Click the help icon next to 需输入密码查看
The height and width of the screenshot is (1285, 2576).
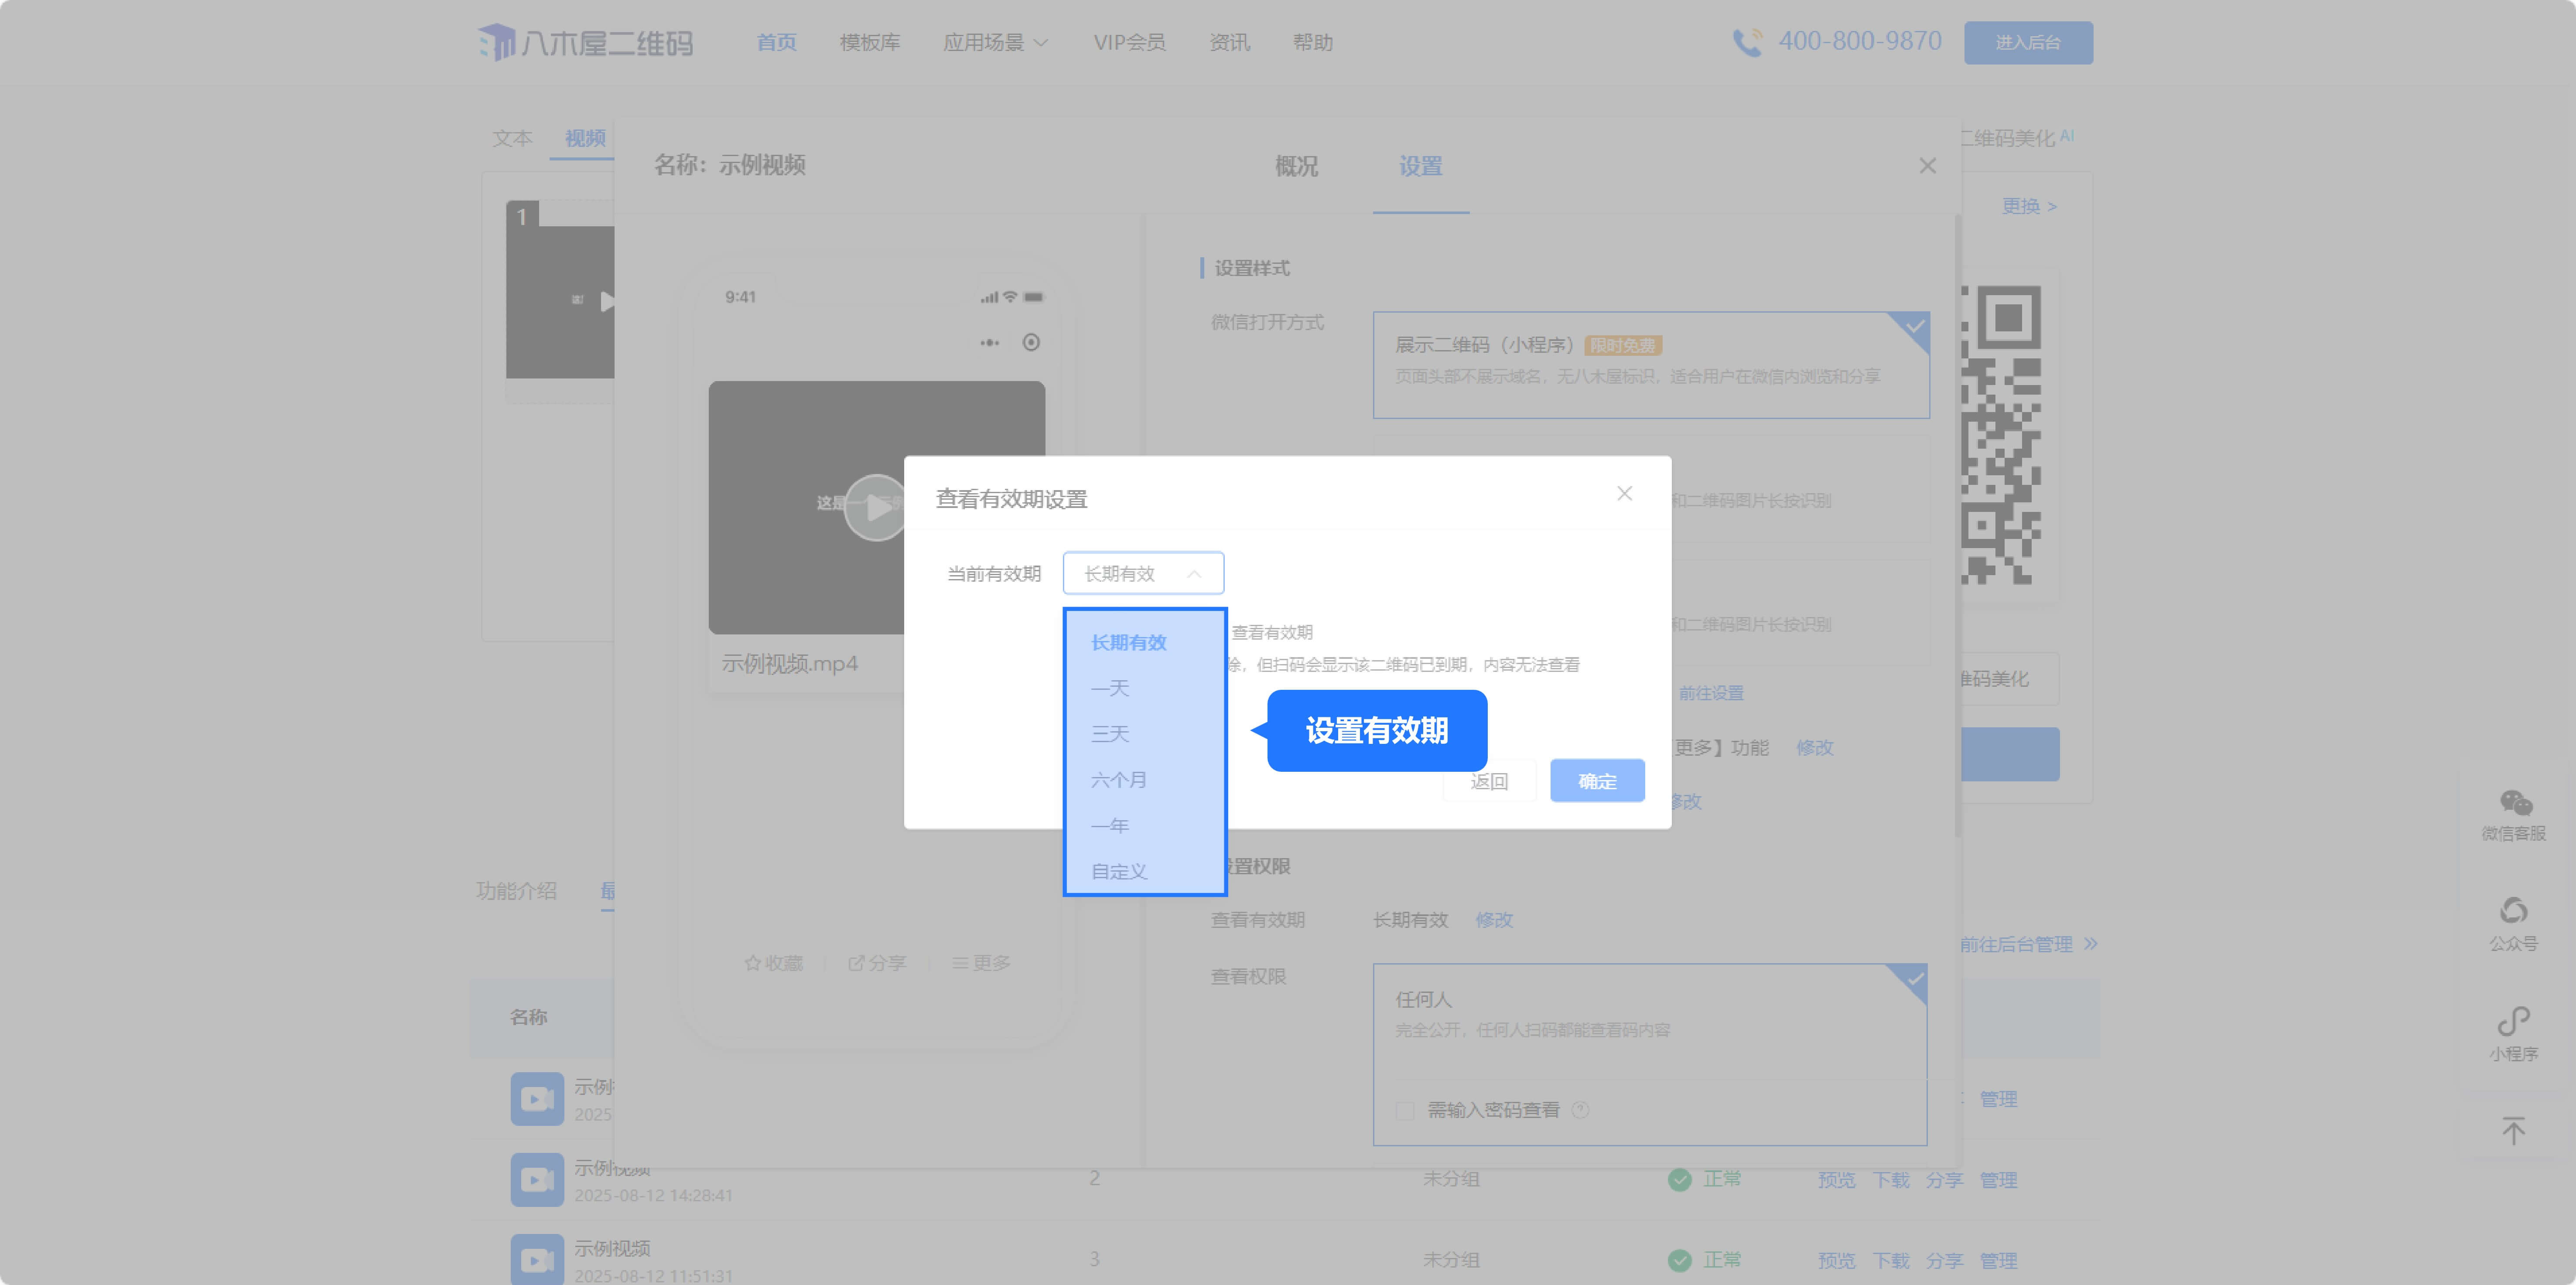coord(1580,1110)
